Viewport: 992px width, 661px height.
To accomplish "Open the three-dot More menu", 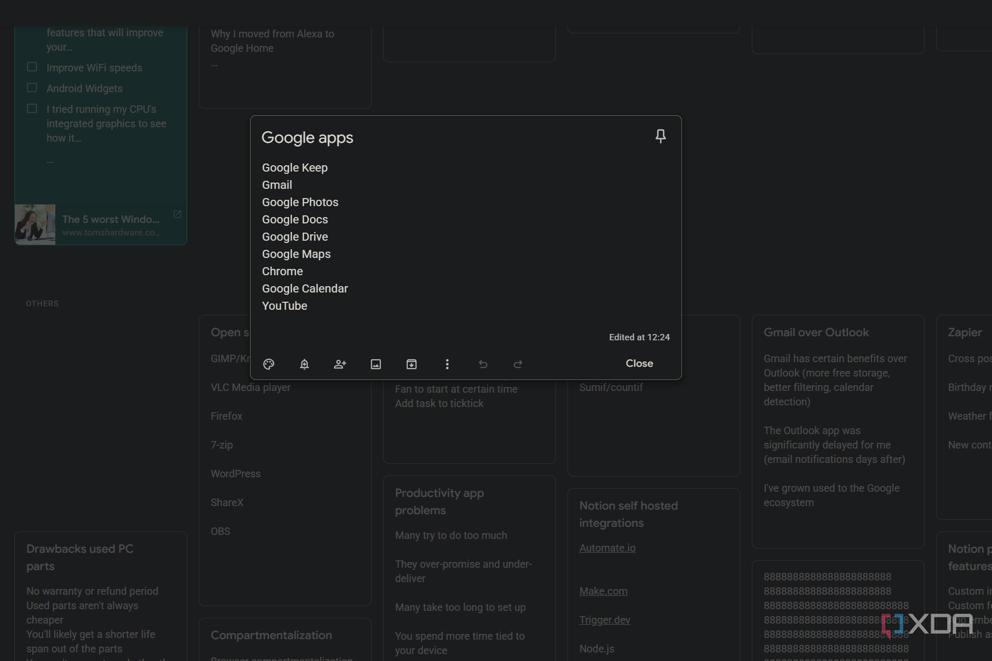I will [447, 364].
